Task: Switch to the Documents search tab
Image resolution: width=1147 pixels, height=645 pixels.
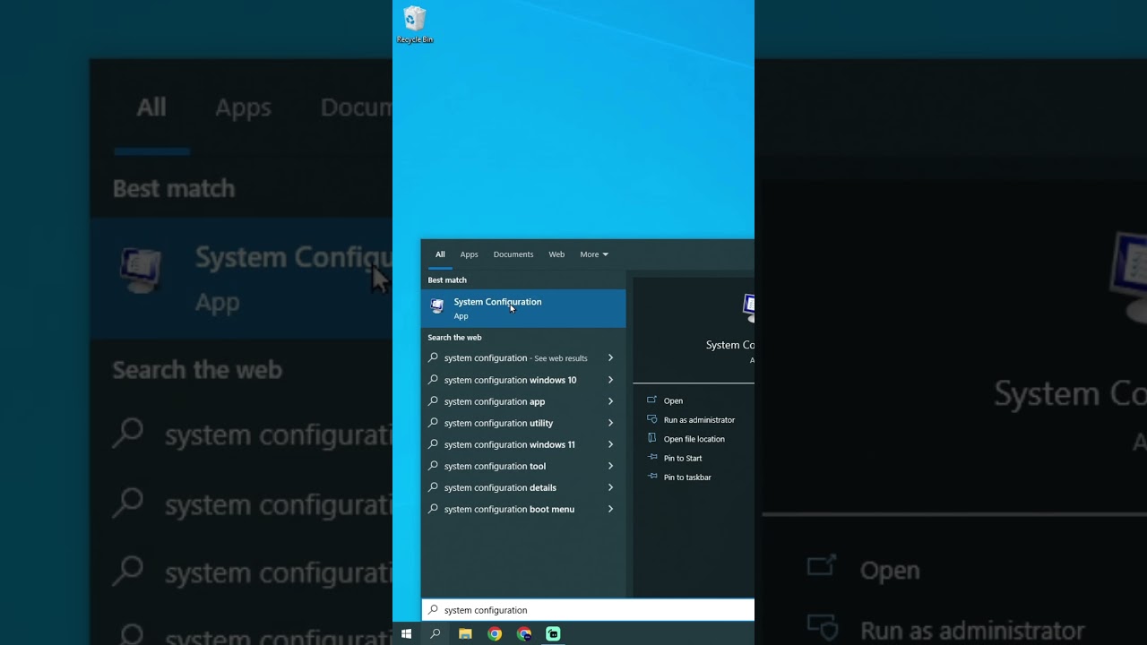Action: (513, 254)
